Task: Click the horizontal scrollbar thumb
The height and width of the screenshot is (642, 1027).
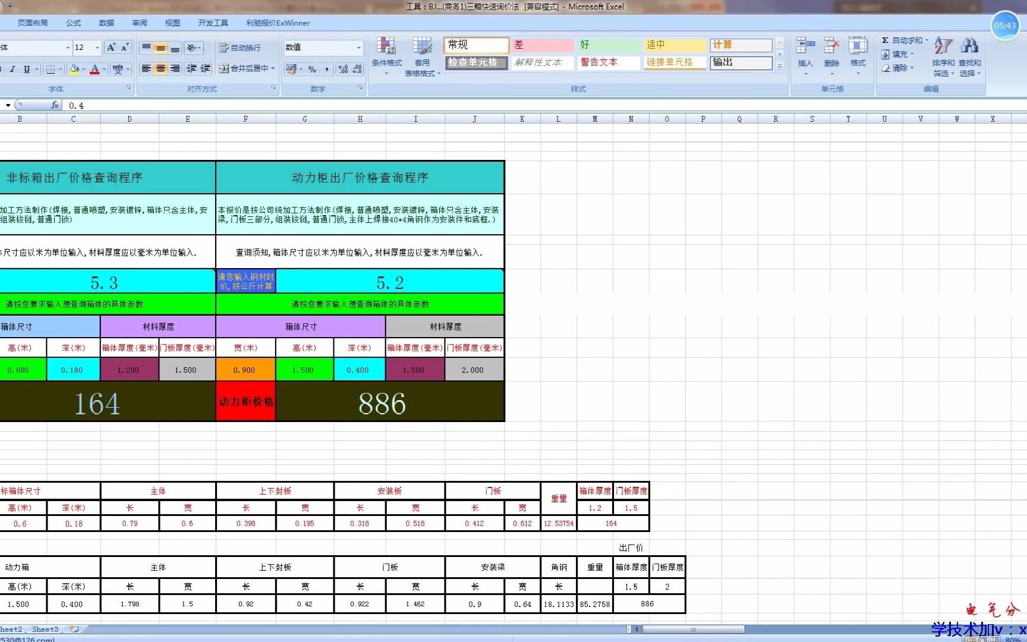Action: pyautogui.click(x=693, y=629)
